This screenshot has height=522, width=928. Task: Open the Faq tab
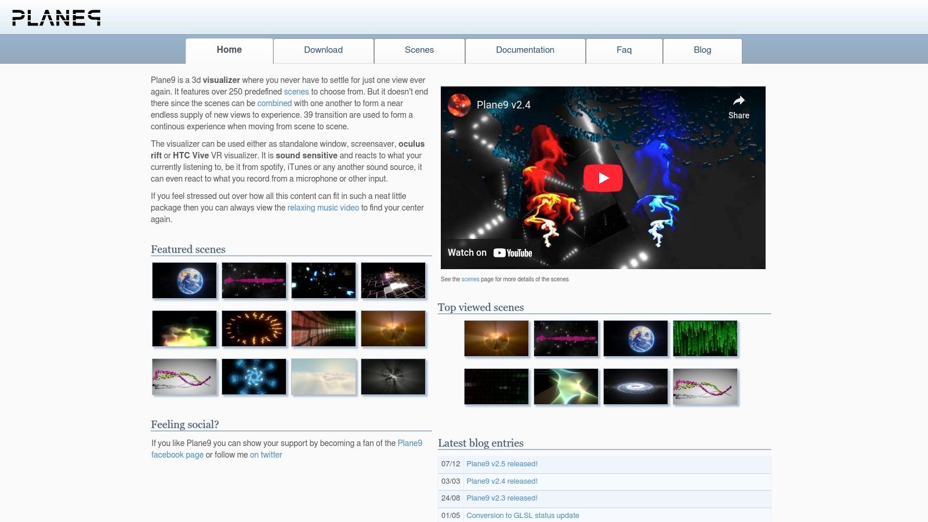click(x=624, y=50)
